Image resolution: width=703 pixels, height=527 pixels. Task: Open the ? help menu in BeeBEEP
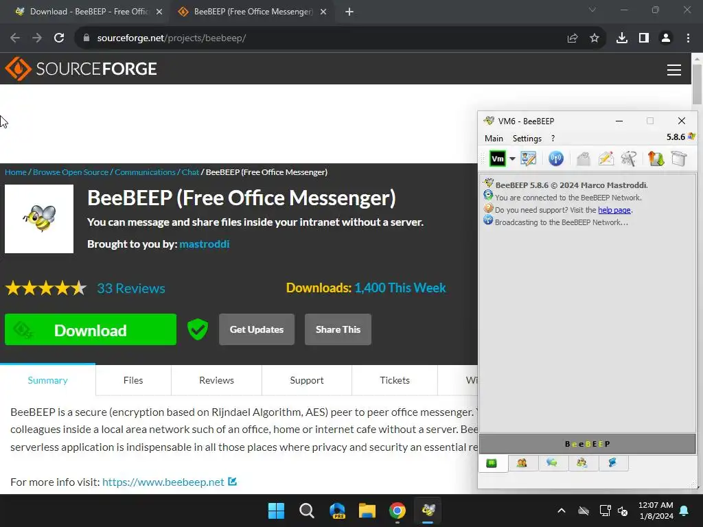click(x=553, y=139)
